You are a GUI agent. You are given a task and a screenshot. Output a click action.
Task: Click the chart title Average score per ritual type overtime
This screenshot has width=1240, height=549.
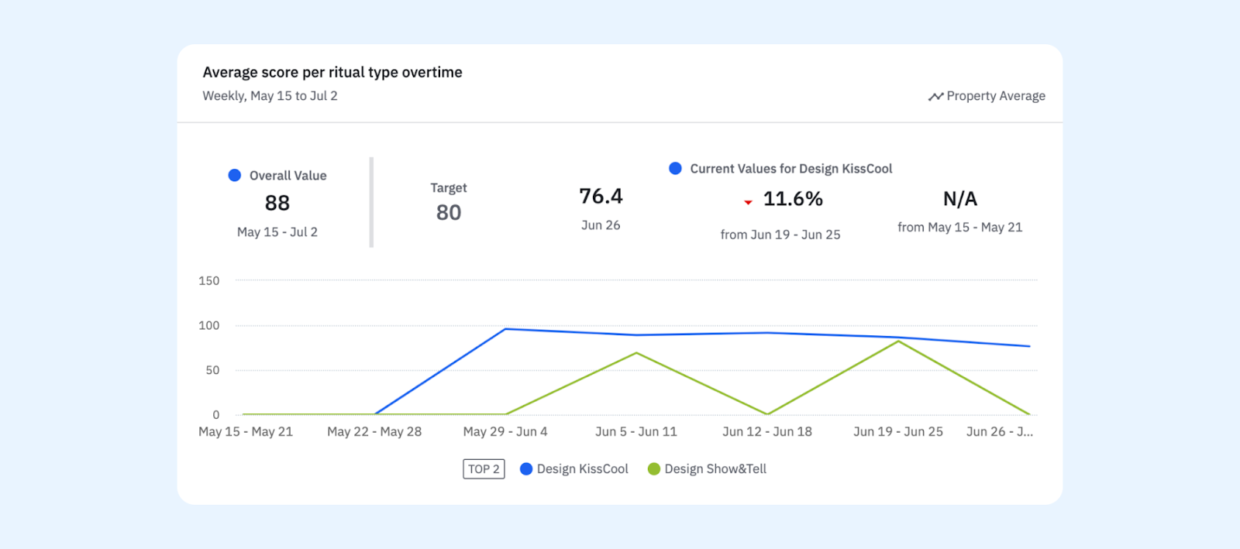pyautogui.click(x=332, y=72)
